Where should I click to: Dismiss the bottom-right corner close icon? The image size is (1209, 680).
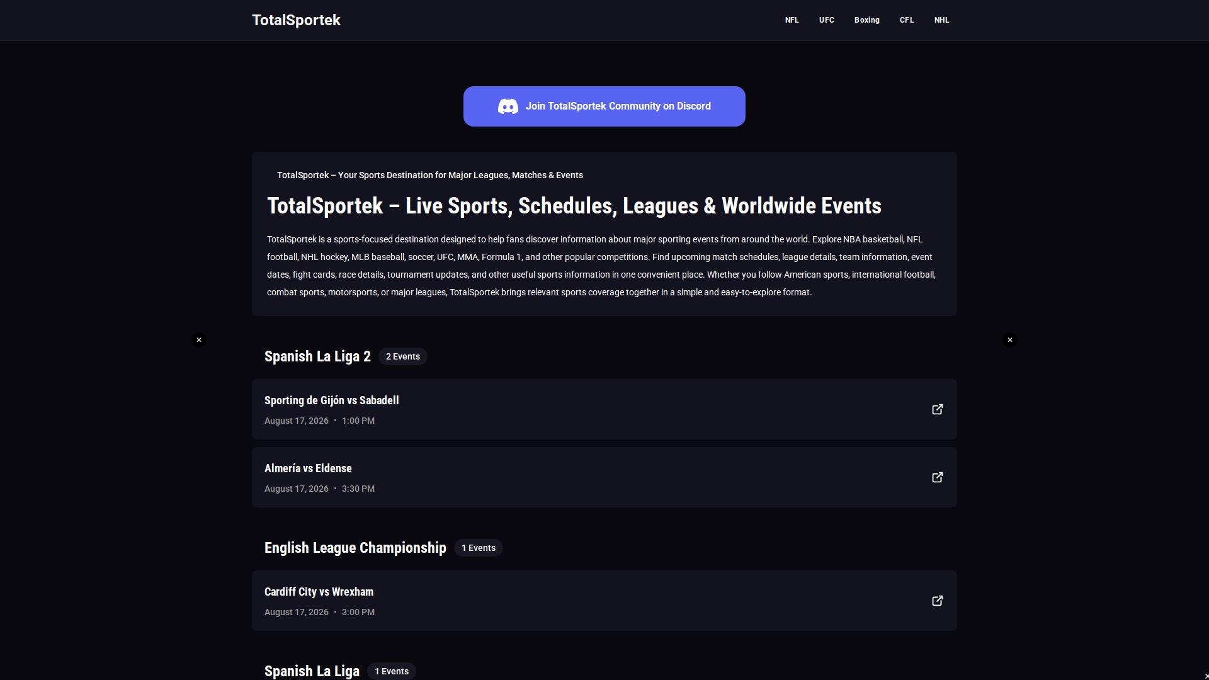point(1206,676)
